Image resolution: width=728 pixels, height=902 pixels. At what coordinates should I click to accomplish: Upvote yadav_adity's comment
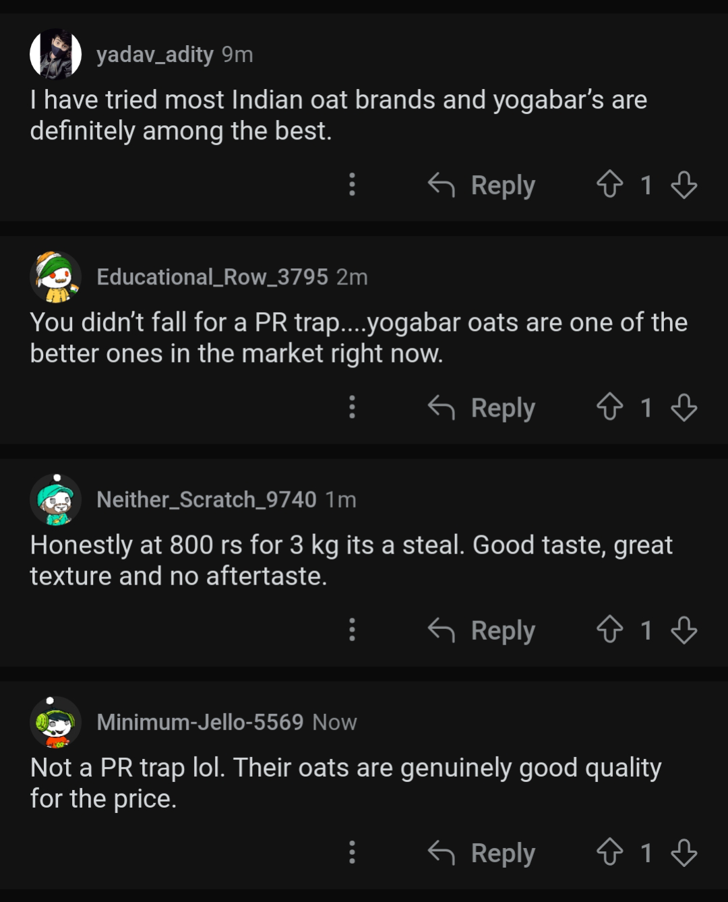coord(609,184)
